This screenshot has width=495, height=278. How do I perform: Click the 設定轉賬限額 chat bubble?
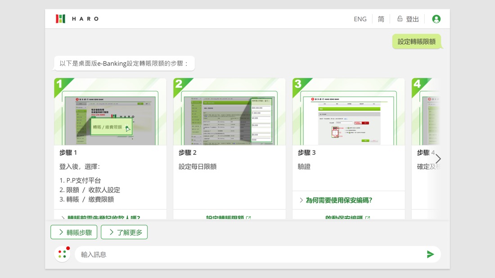416,42
